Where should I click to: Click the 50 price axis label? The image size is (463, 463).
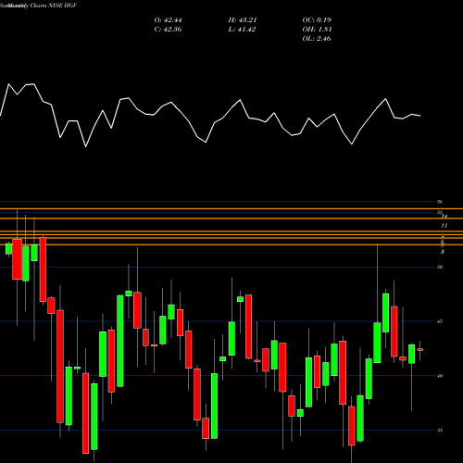440,267
